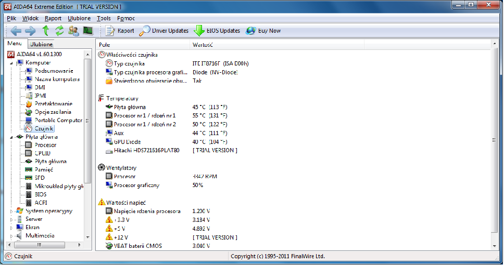
Task: Click the Temperatury thermometer section icon
Action: tap(102, 98)
